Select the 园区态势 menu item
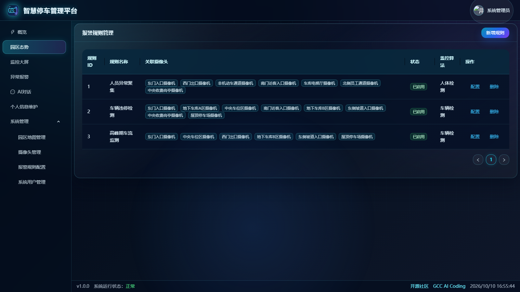This screenshot has width=520, height=292. [34, 47]
